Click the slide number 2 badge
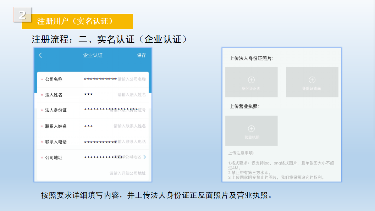The height and width of the screenshot is (211, 375). pos(22,15)
